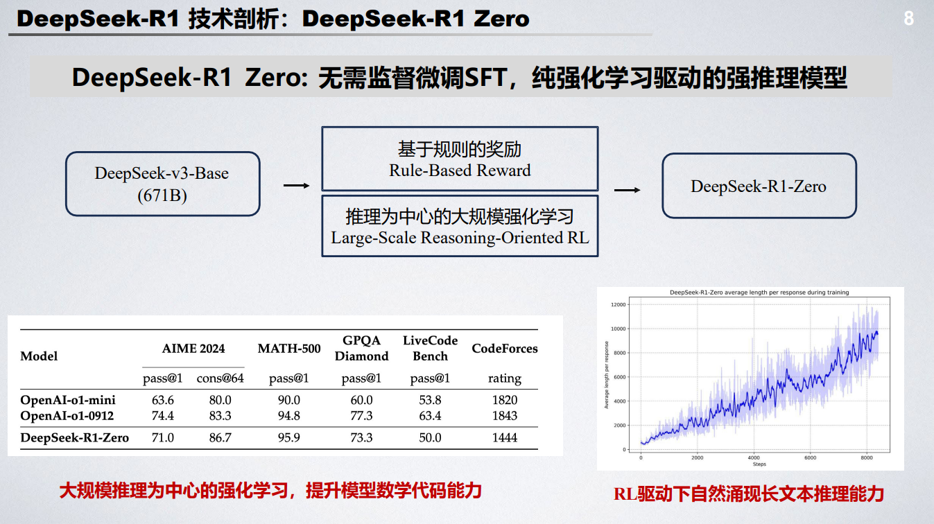Click the 'GPQA Diamond' column header
934x524 pixels.
point(362,349)
